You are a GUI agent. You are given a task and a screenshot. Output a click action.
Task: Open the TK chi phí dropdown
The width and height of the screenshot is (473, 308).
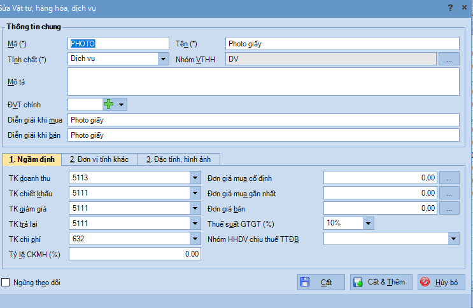195,239
